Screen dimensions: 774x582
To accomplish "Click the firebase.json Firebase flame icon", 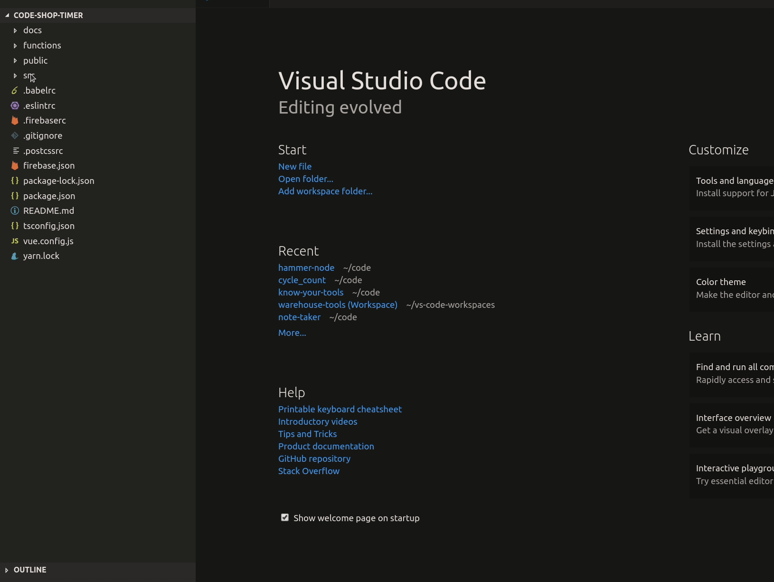I will tap(15, 166).
